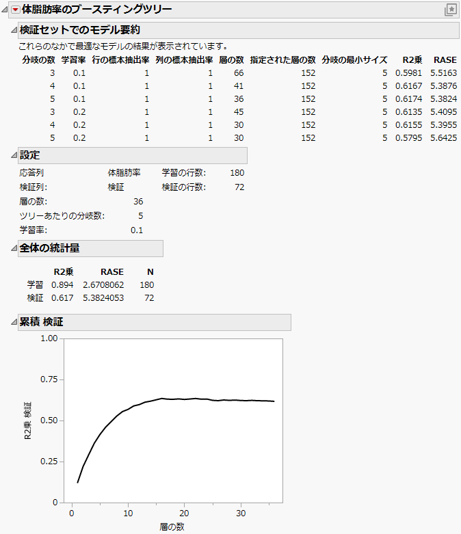461x534 pixels.
Task: Click the RASE value 5.6425
Action: (443, 137)
